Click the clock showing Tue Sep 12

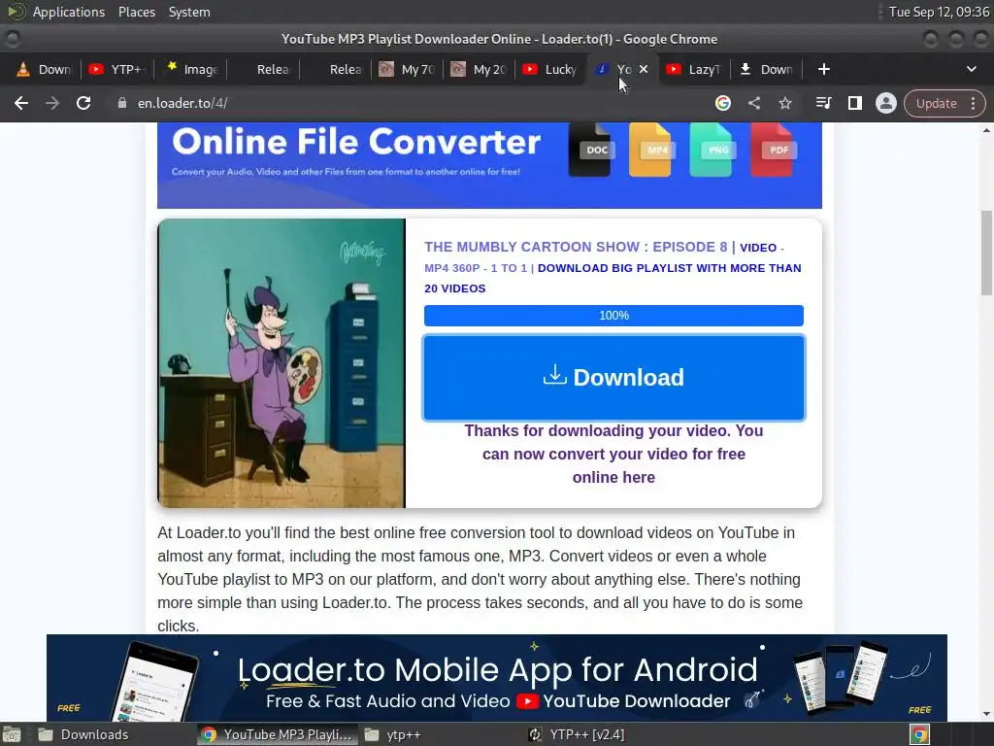pyautogui.click(x=939, y=12)
